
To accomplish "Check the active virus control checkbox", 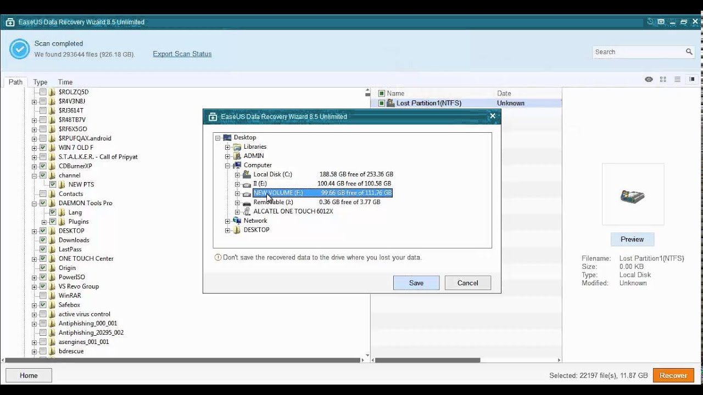I will click(x=43, y=314).
